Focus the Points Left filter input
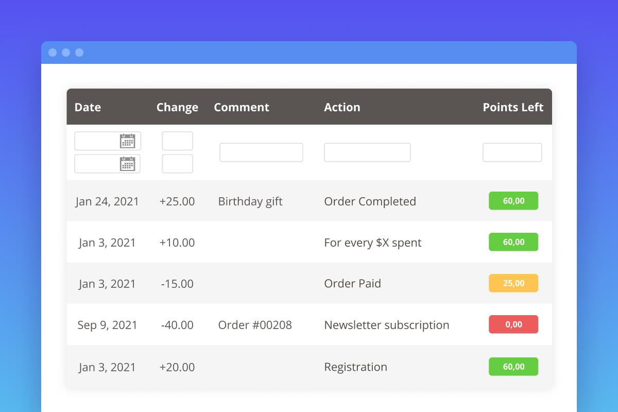The image size is (618, 412). 512,152
